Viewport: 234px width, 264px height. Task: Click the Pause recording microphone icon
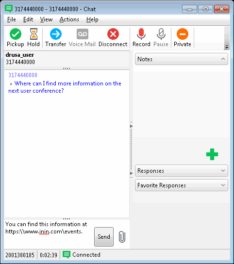coord(161,34)
